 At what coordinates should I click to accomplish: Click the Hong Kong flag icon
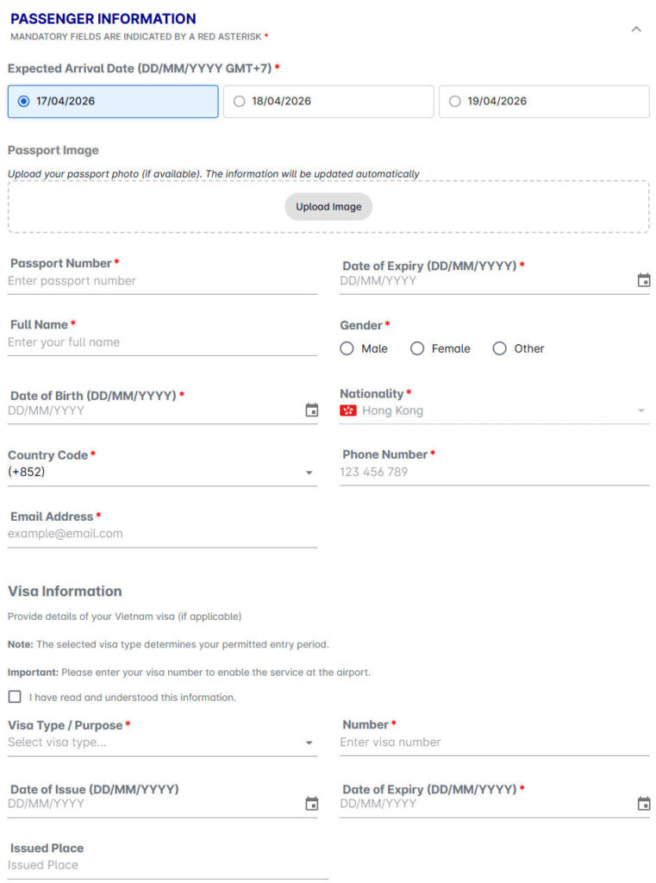coord(348,410)
